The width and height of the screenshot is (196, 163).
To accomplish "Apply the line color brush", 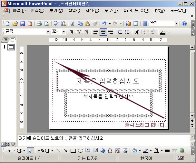I will click(145, 151).
